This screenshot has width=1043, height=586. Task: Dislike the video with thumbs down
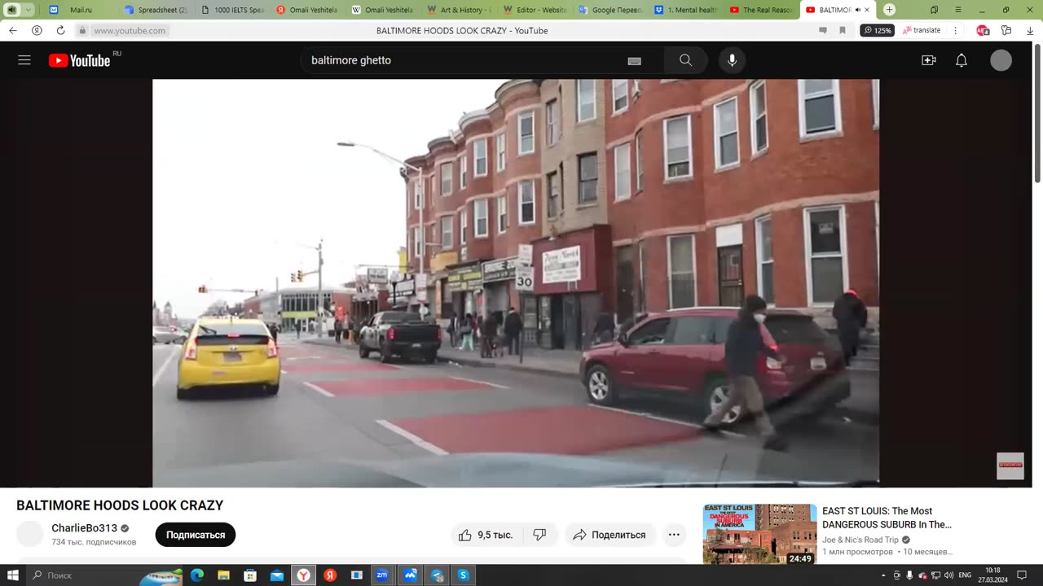(x=539, y=535)
